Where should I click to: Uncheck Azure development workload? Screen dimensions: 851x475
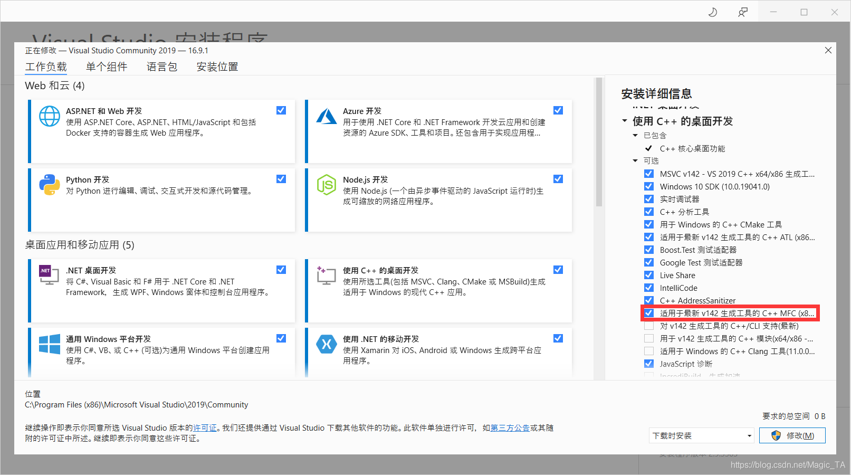(x=558, y=110)
